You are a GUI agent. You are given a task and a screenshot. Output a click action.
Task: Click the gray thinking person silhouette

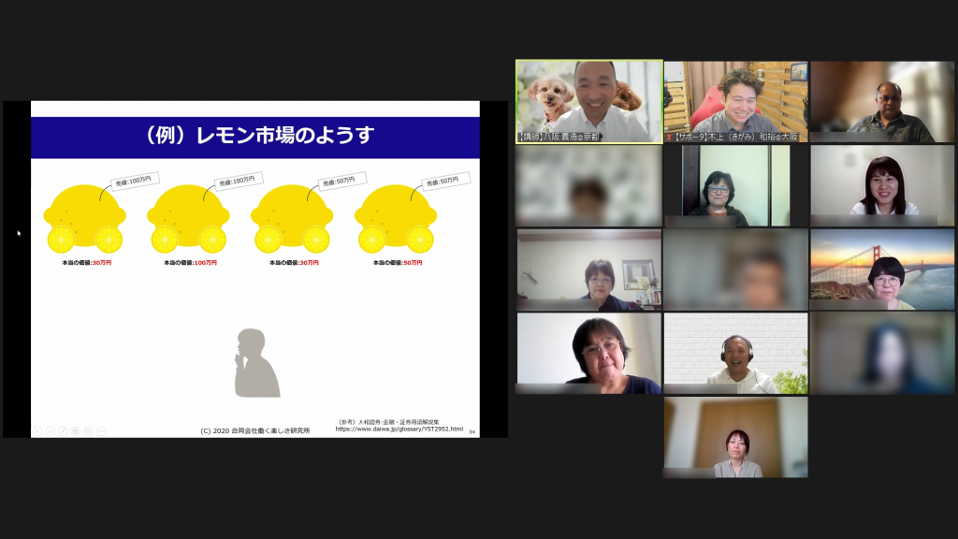tap(255, 363)
